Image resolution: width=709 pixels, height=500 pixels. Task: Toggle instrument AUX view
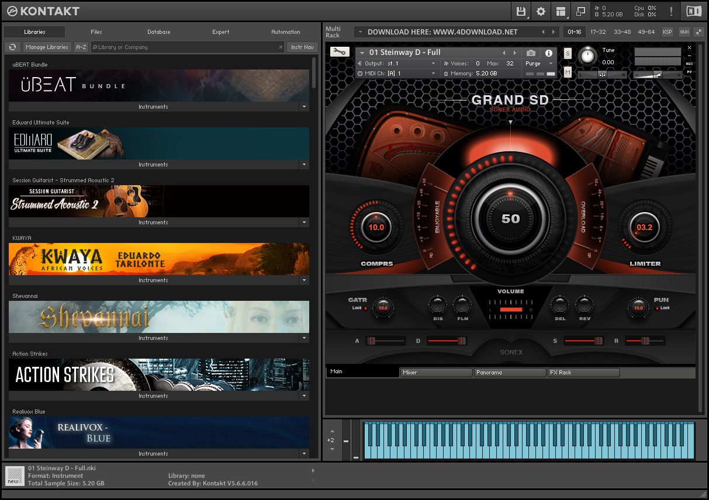689,64
